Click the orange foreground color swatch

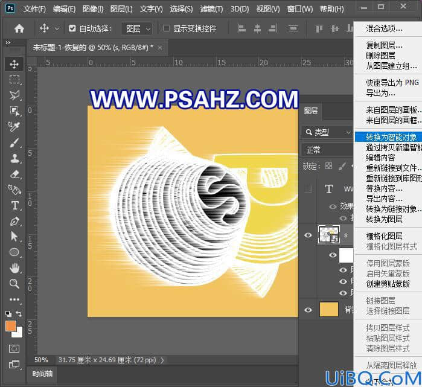pyautogui.click(x=10, y=326)
